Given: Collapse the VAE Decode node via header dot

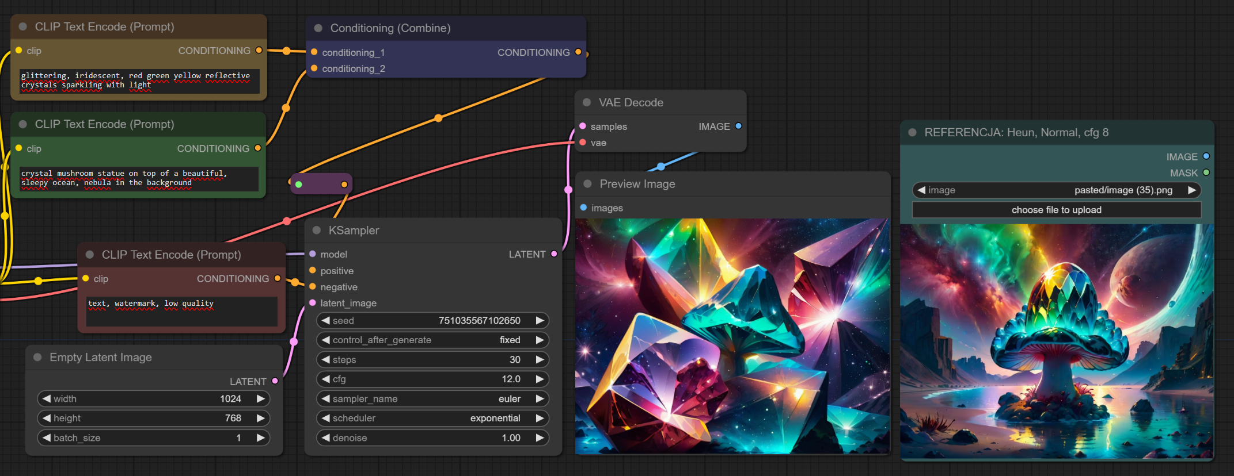Looking at the screenshot, I should [587, 102].
